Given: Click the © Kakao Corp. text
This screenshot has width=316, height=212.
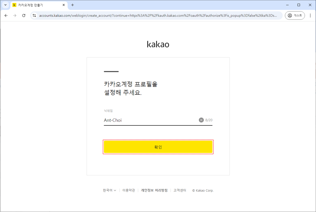Looking at the screenshot, I should point(203,191).
